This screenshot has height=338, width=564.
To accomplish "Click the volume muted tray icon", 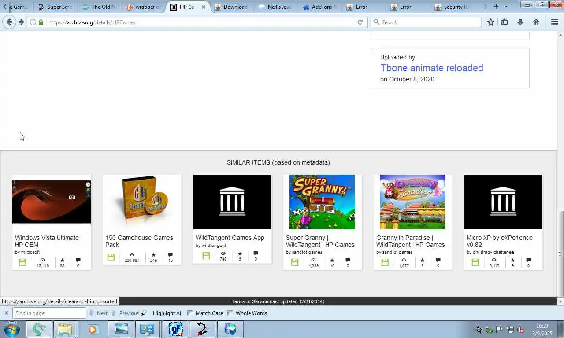I will [520, 330].
